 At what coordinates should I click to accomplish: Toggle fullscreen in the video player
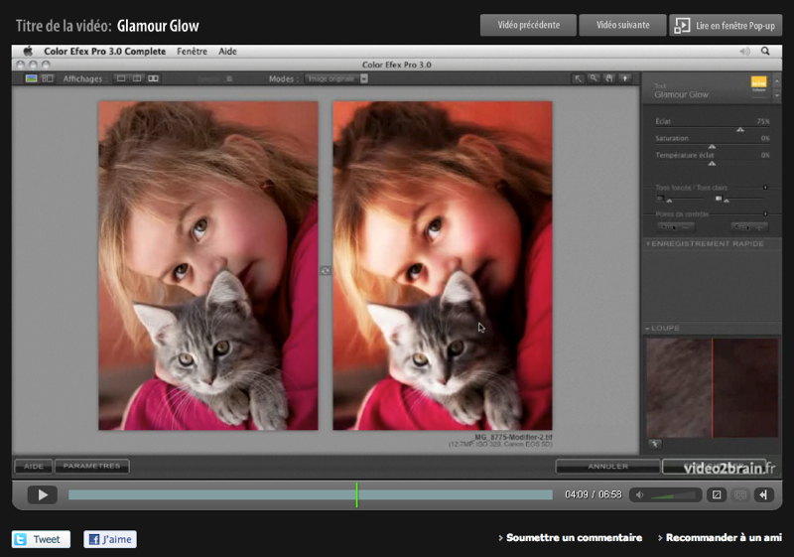click(717, 494)
